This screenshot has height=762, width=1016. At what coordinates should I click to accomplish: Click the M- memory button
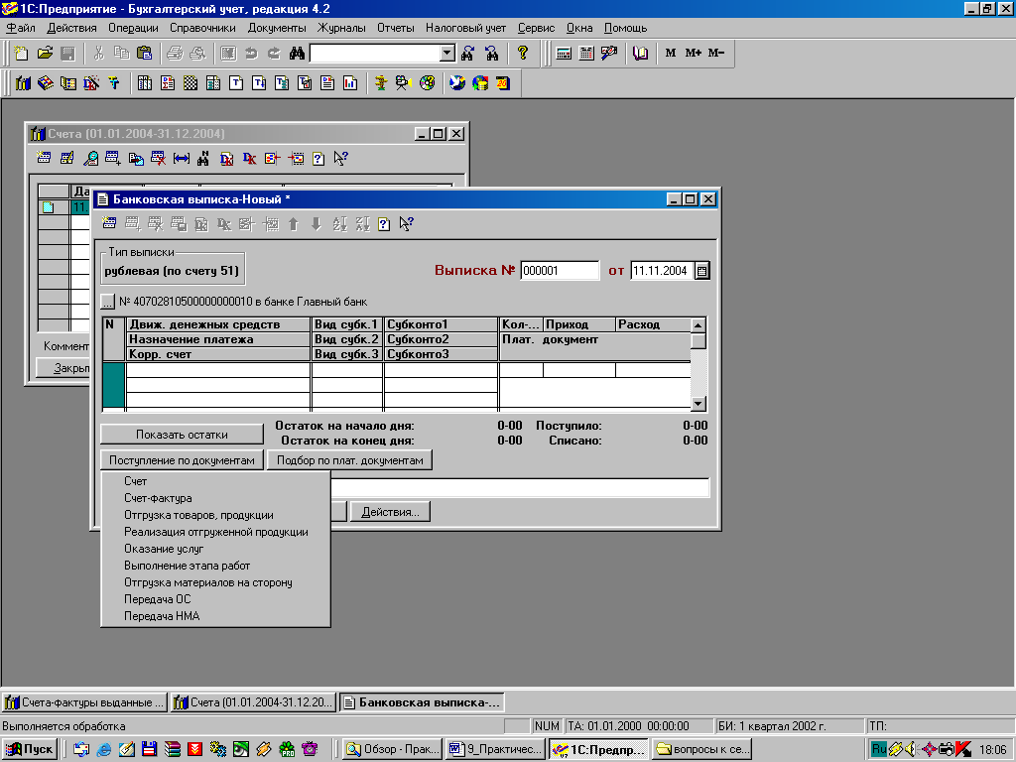pos(716,54)
